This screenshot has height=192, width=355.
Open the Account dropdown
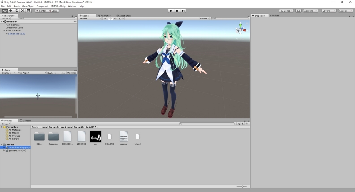[310, 11]
